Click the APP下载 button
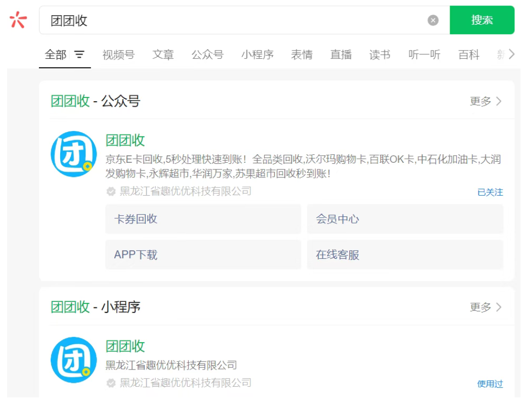Screen dimensions: 524x408 tap(203, 255)
